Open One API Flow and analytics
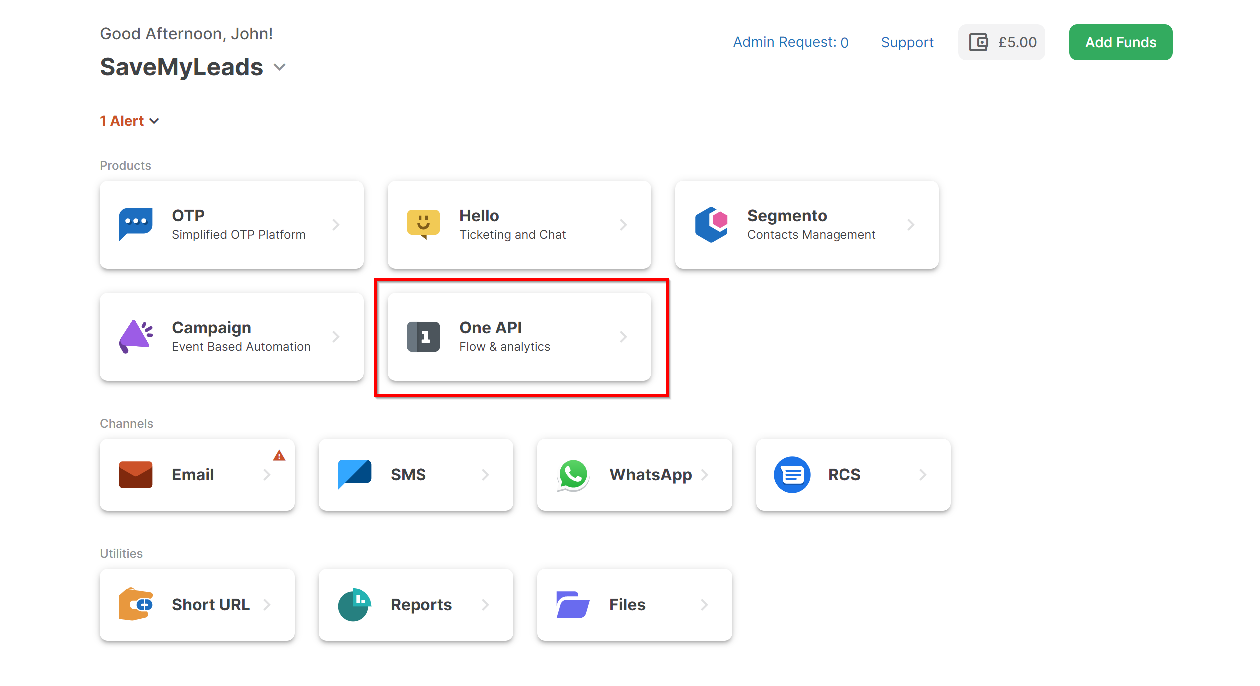 (518, 336)
